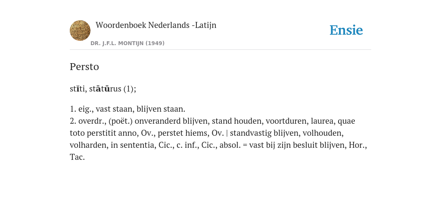Click the word voortduren
Viewport: 441px width, 220px height.
pyautogui.click(x=287, y=121)
